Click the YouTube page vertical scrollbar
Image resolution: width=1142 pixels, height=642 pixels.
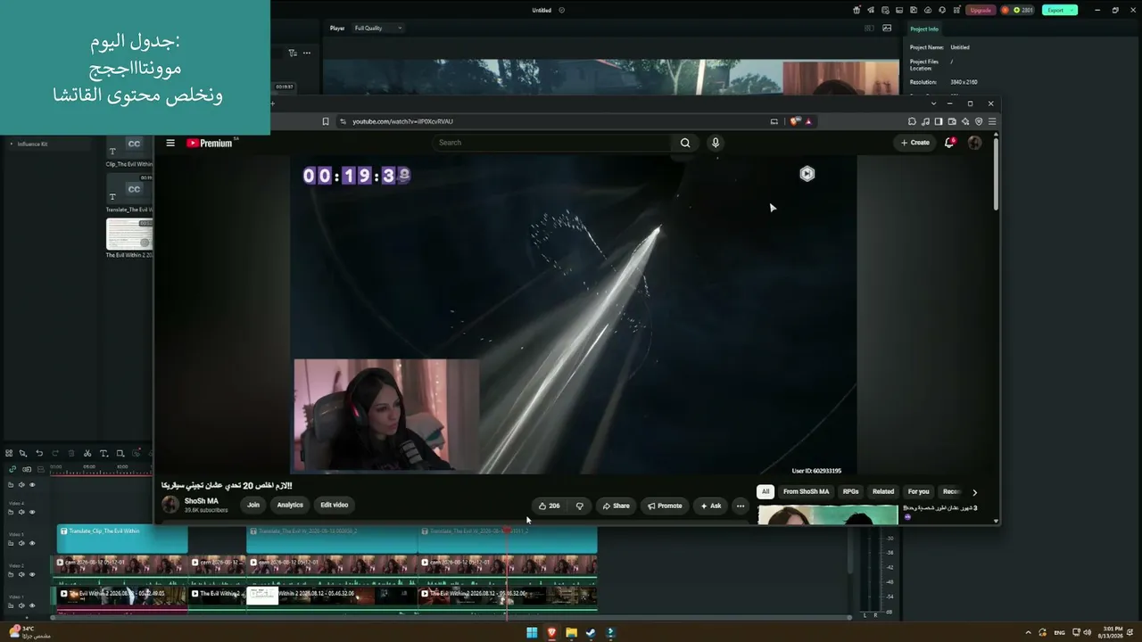click(x=996, y=174)
